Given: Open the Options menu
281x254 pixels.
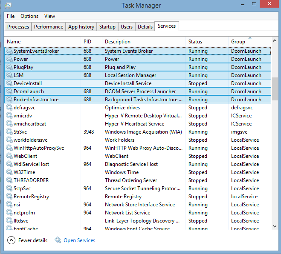Looking at the screenshot, I should 29,16.
